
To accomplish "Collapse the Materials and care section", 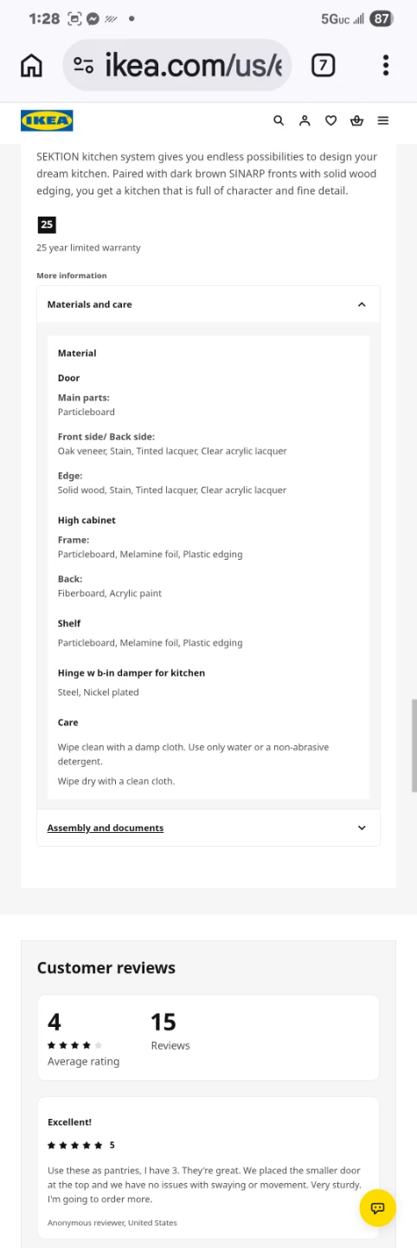I will point(362,304).
